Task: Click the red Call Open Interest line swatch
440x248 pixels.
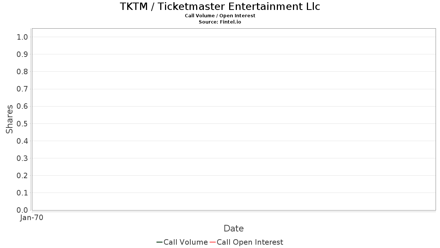Action: point(213,242)
